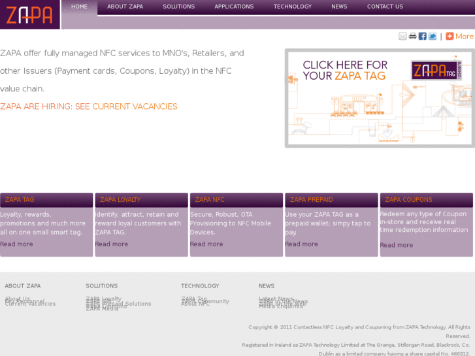Viewport: 475px width, 356px height.
Task: Share the page via the Twitter icon
Action: (433, 37)
